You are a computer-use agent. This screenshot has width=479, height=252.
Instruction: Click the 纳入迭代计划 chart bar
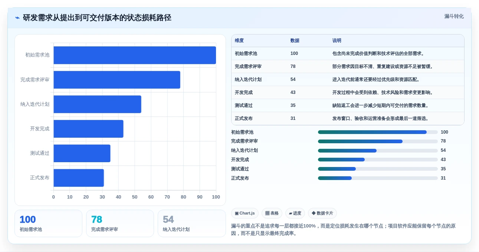pyautogui.click(x=98, y=104)
